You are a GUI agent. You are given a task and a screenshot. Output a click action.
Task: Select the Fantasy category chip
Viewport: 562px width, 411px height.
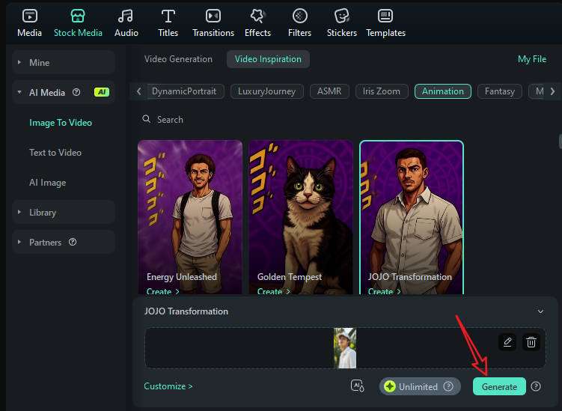click(x=500, y=91)
